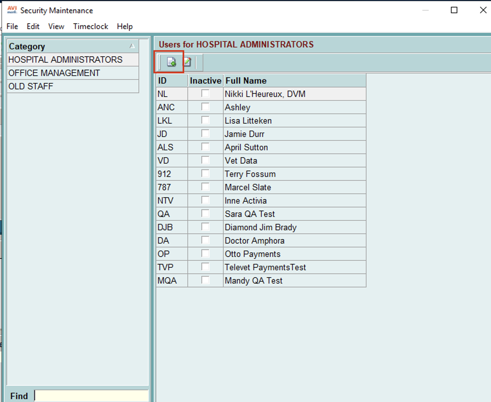Mark Jamie Durr as inactive
The width and height of the screenshot is (491, 402).
click(205, 134)
